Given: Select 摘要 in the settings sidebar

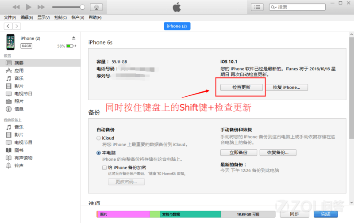Looking at the screenshot, I should (40, 63).
